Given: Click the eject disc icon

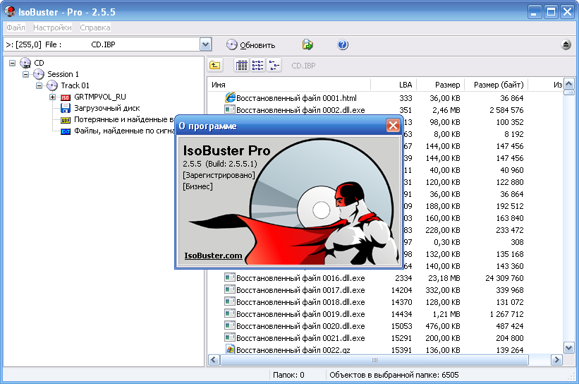Looking at the screenshot, I should (x=566, y=44).
